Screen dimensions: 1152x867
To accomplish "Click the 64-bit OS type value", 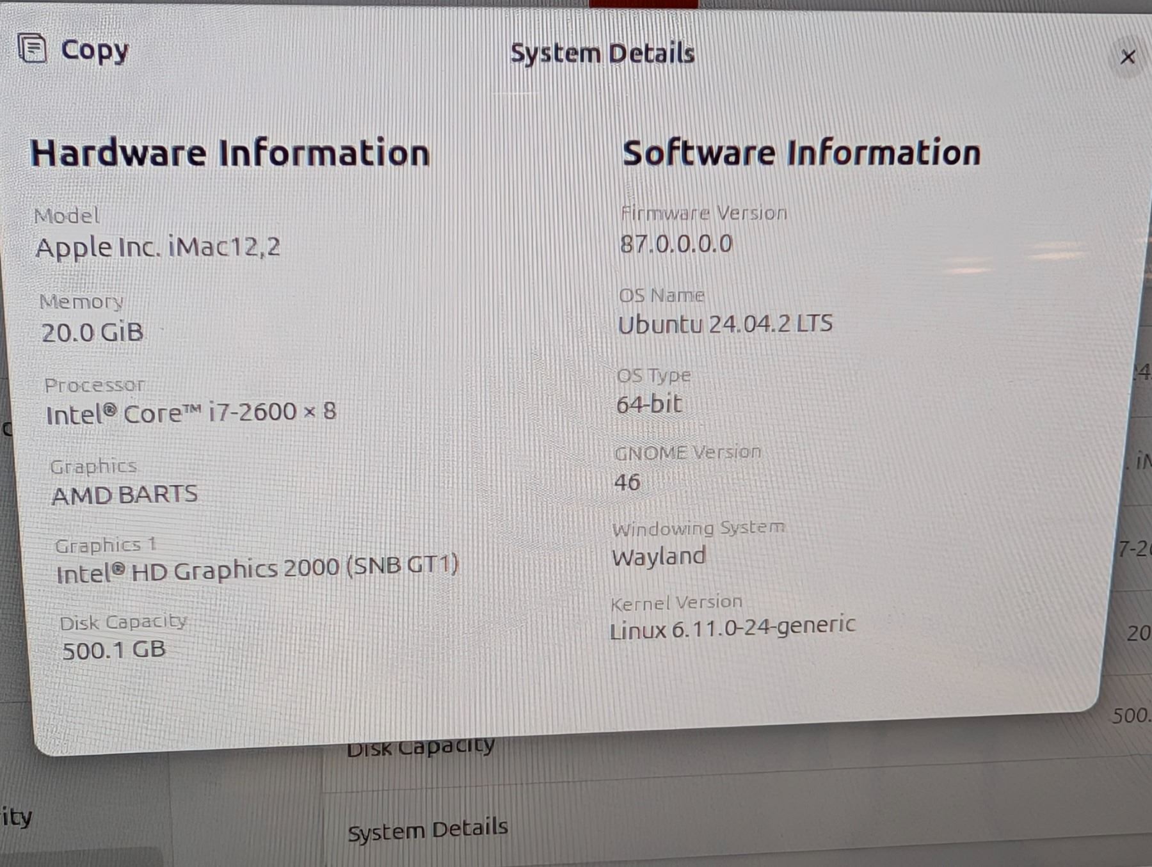I will 649,404.
